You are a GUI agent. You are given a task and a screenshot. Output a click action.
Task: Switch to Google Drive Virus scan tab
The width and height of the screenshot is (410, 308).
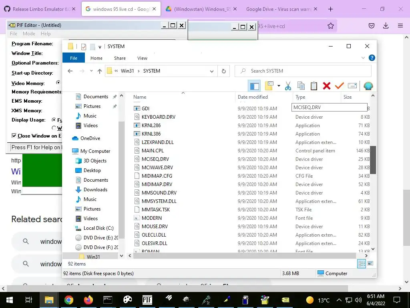click(x=281, y=9)
